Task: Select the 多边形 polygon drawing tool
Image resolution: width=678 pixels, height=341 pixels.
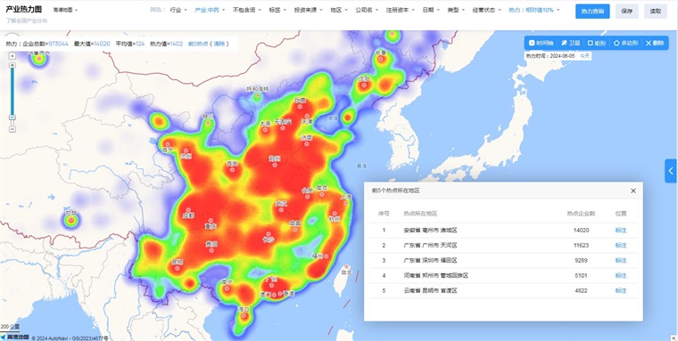Action: click(625, 43)
